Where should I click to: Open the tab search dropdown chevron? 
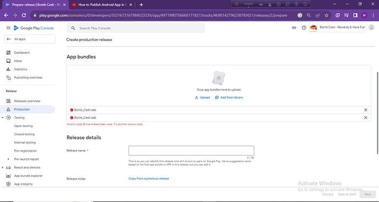tap(335, 4)
